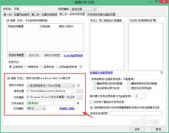Viewport: 169px width, 133px height.
Task: Click help icon under 方式四 extension panel
Action: coord(162,73)
